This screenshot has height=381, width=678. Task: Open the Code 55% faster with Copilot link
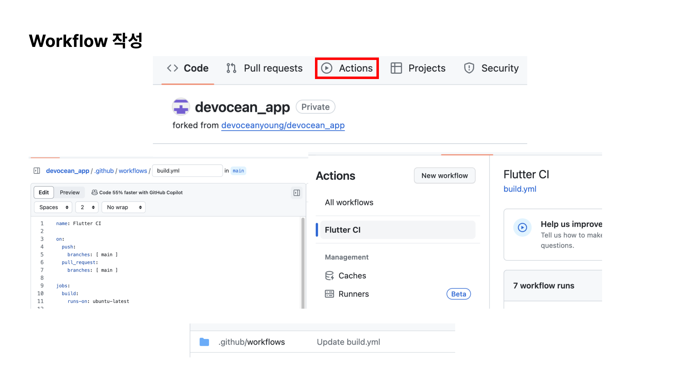[141, 193]
